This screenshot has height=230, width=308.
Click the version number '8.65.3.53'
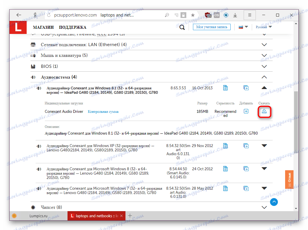(x=178, y=88)
